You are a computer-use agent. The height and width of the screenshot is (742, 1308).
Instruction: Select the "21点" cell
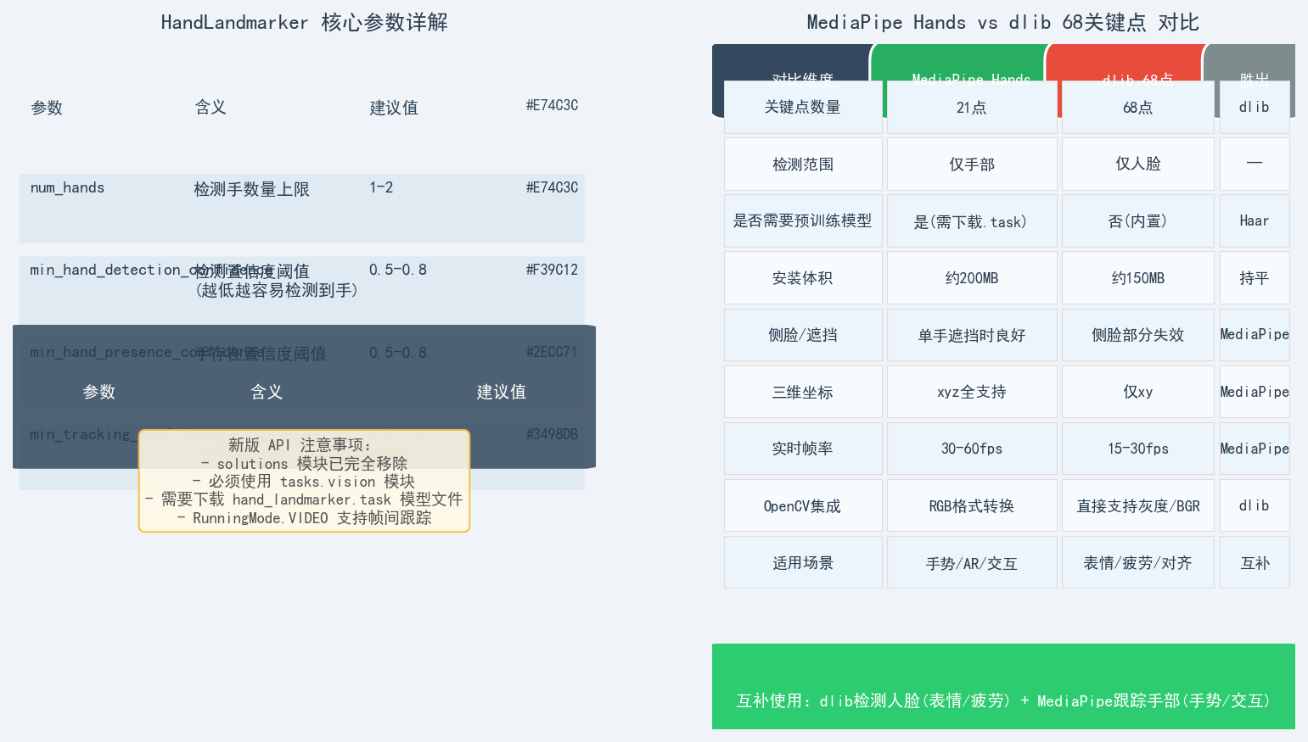click(x=972, y=107)
